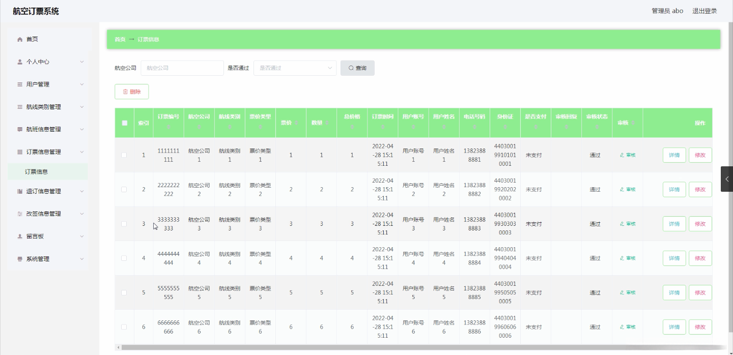
Task: Open the 是否通过 dropdown filter
Action: click(x=295, y=68)
